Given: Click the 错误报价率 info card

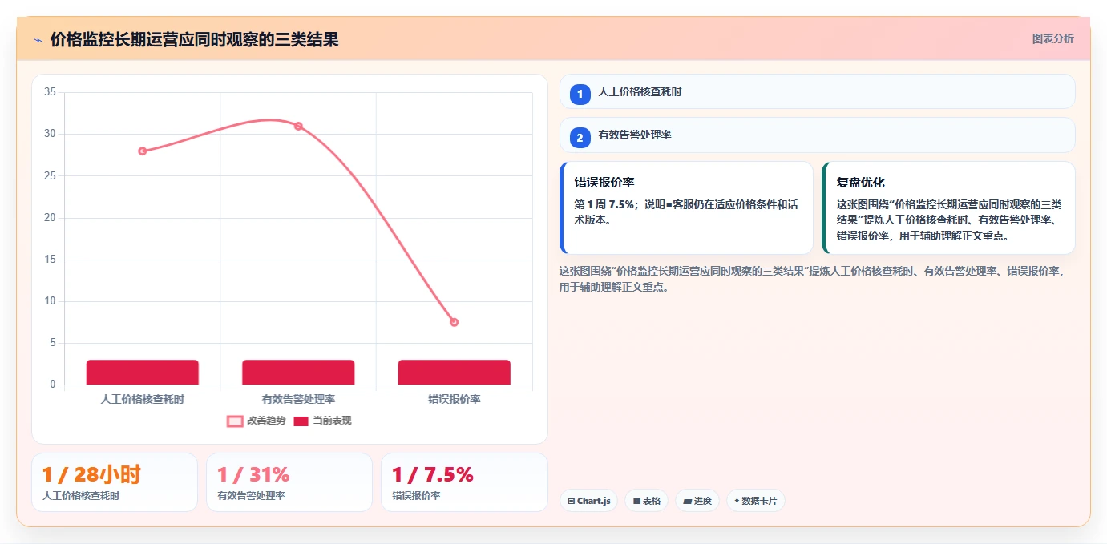Looking at the screenshot, I should click(686, 208).
